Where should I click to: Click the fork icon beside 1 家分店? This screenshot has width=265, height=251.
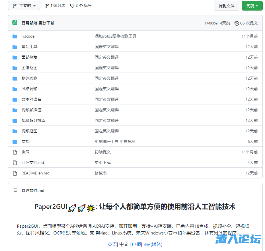pos(47,6)
